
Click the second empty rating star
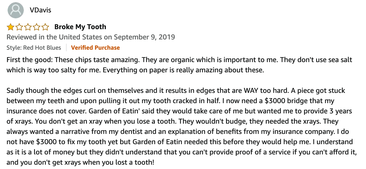[19, 27]
